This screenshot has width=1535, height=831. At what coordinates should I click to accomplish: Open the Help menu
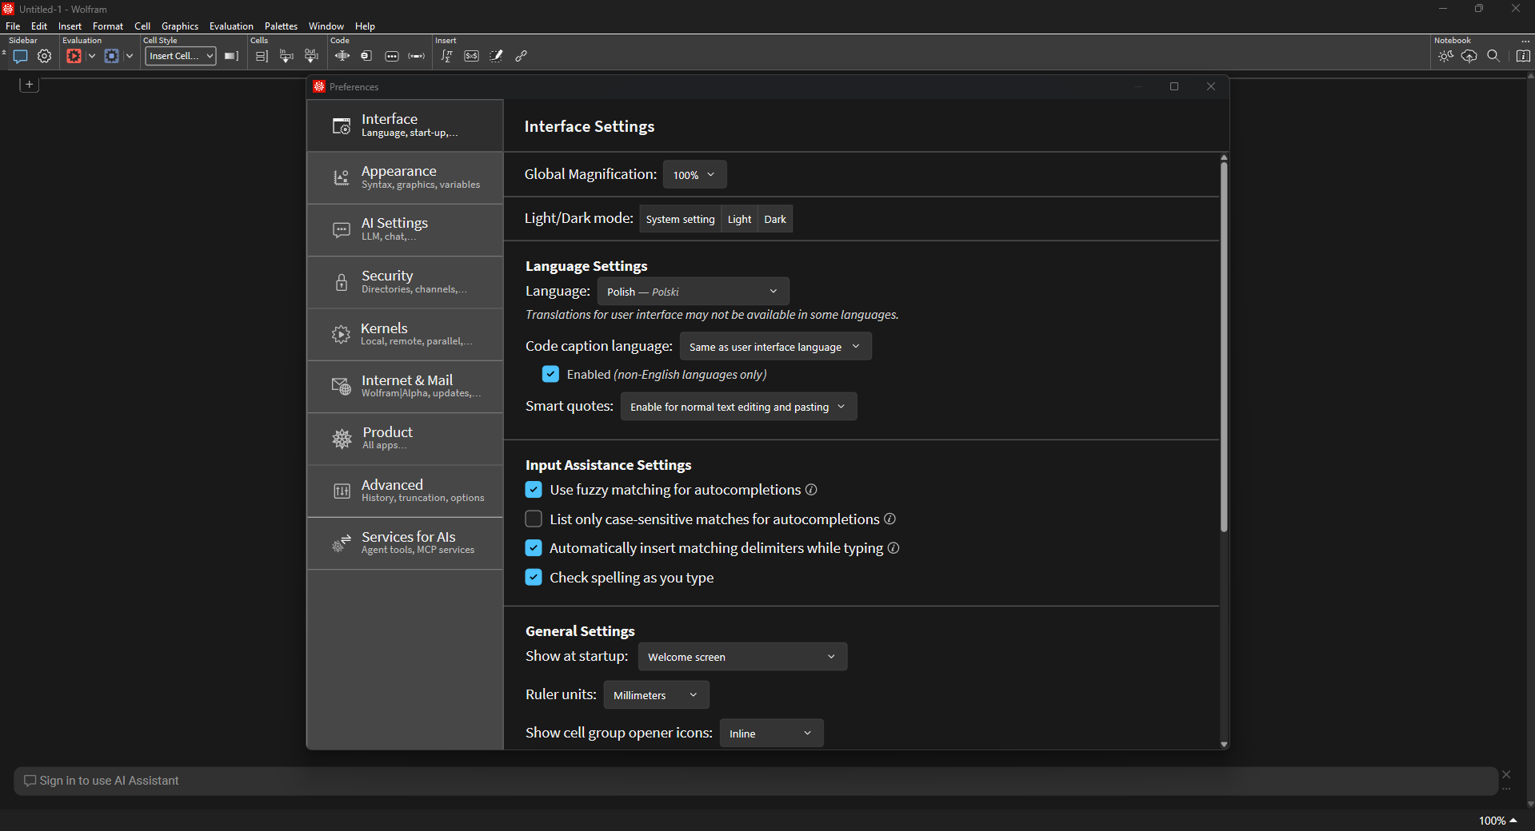tap(365, 26)
